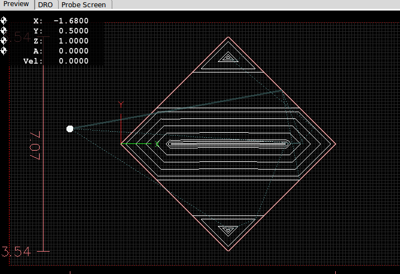The height and width of the screenshot is (274, 400).
Task: Click the white tool position marker
Action: pos(70,129)
